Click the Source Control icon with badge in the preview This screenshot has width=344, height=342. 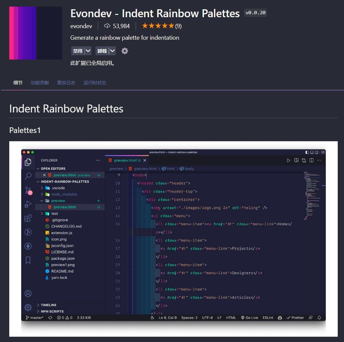(28, 190)
